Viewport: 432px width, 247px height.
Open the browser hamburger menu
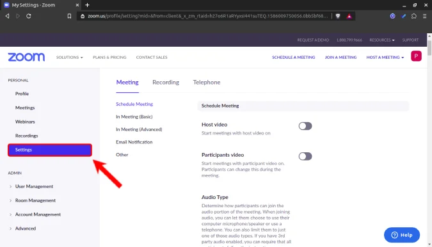(424, 16)
